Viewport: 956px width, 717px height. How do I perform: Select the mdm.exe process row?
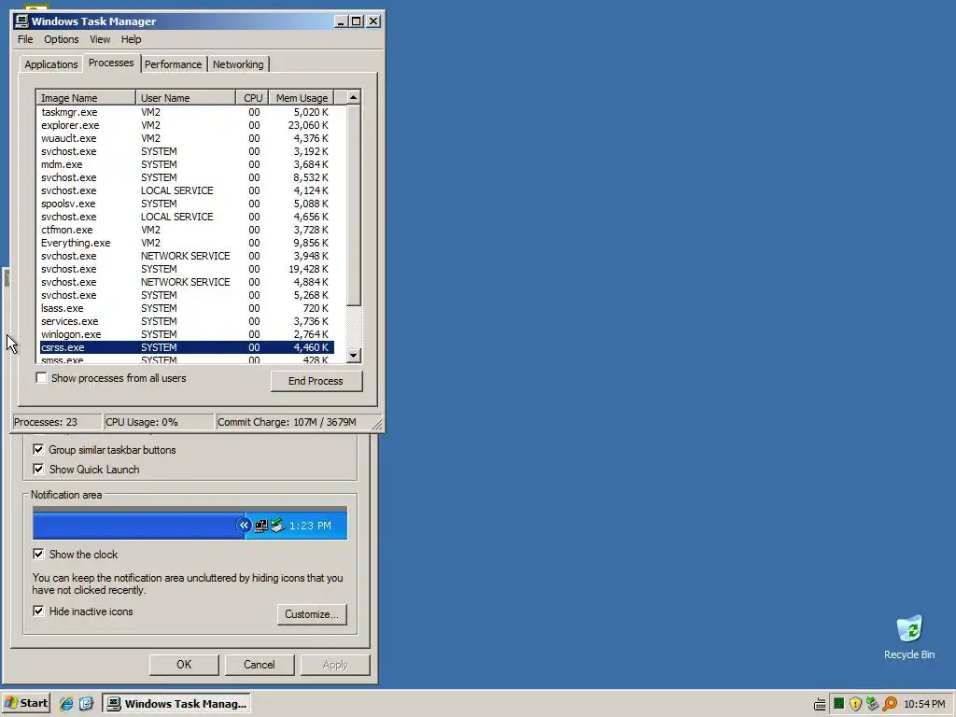point(186,164)
